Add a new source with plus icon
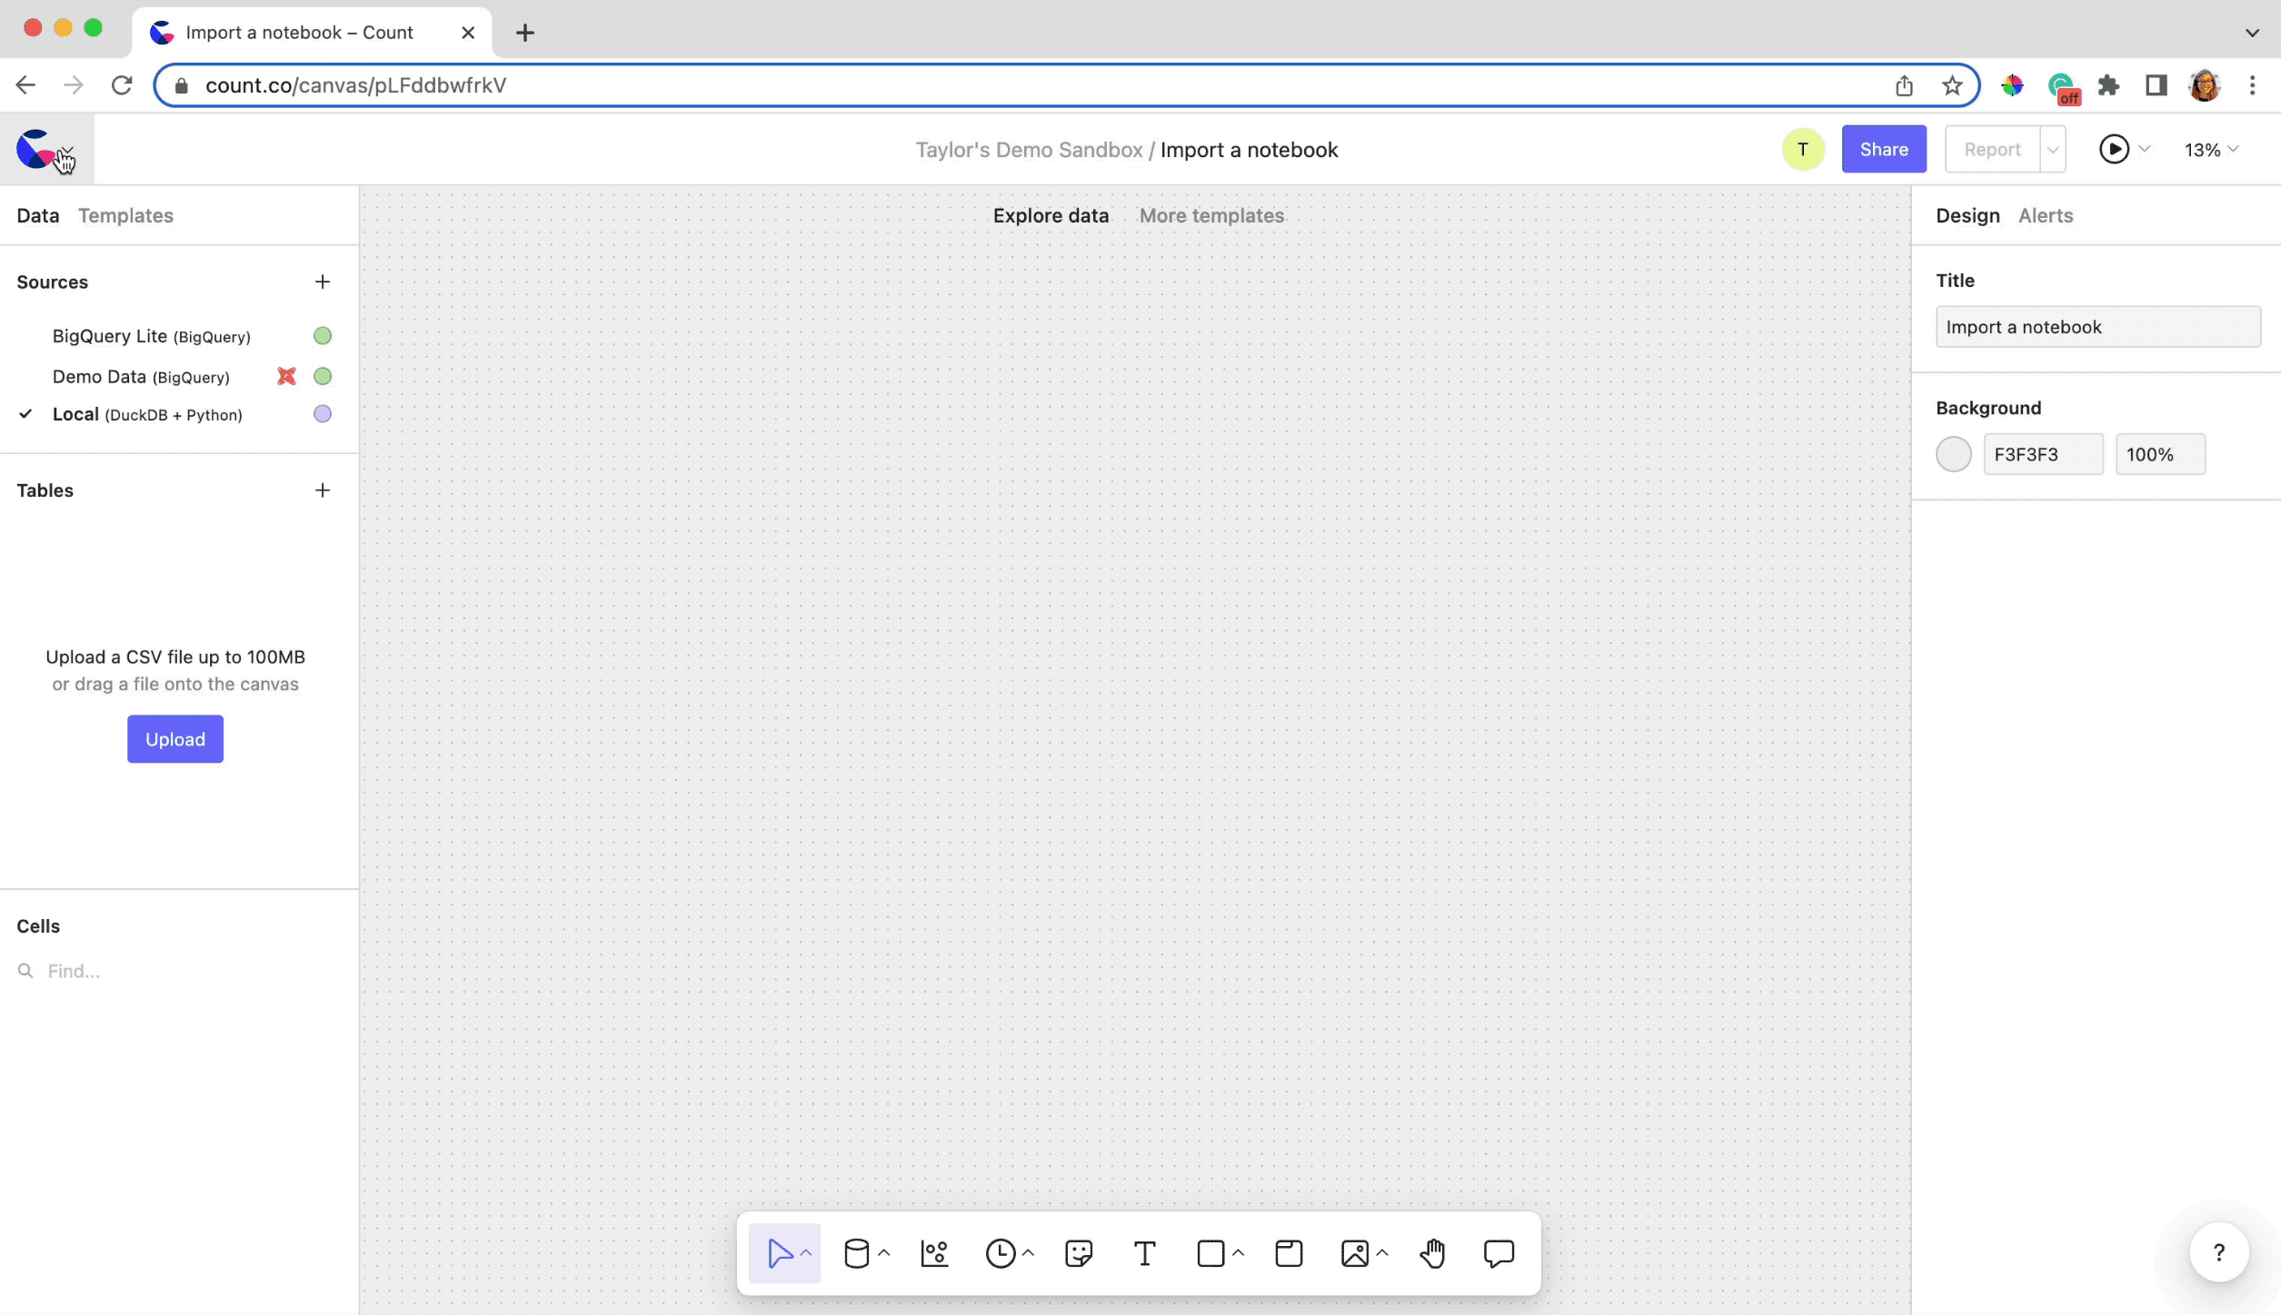 point(322,282)
